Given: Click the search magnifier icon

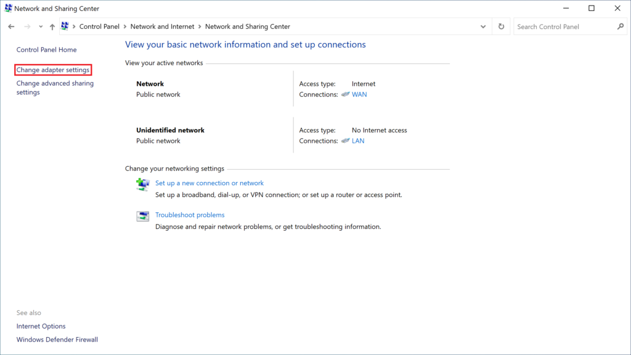Looking at the screenshot, I should [621, 26].
